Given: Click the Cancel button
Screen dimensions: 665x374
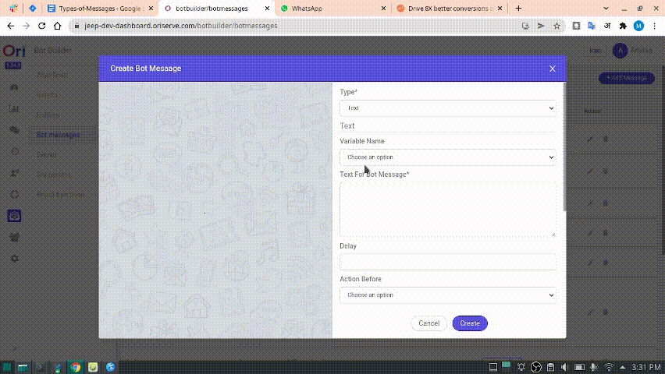Looking at the screenshot, I should click(429, 323).
